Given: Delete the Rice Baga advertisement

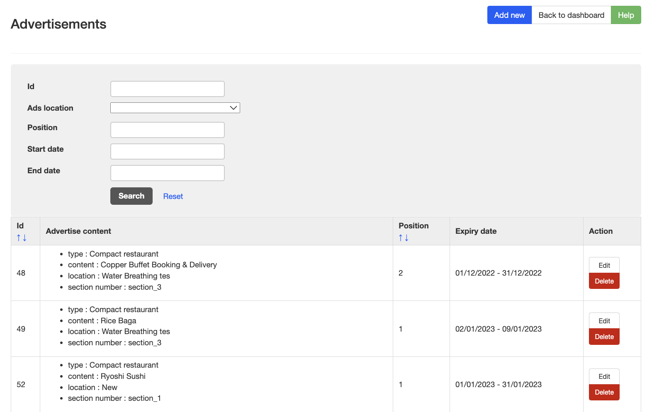Looking at the screenshot, I should [x=604, y=337].
